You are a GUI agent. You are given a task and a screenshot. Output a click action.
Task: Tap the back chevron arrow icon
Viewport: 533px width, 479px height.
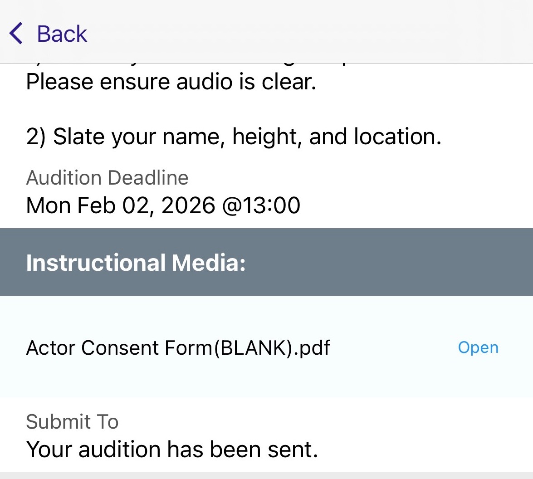point(16,34)
